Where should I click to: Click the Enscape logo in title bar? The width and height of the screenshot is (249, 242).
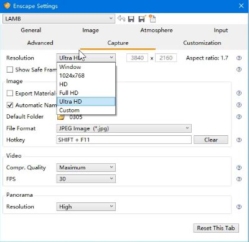tap(7, 6)
